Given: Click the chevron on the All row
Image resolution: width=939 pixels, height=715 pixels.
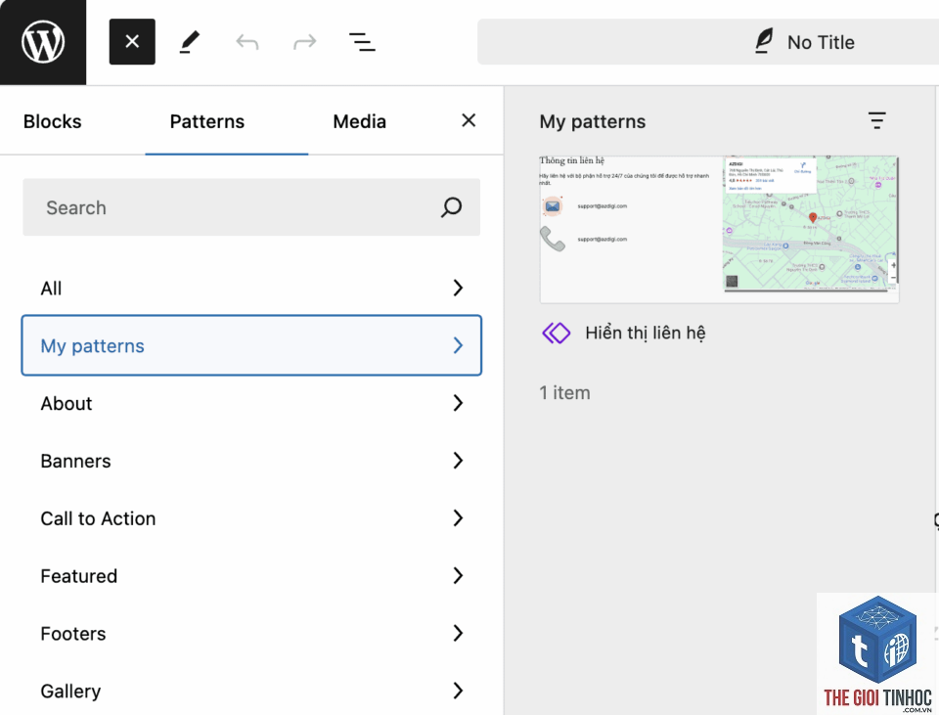Looking at the screenshot, I should point(458,288).
